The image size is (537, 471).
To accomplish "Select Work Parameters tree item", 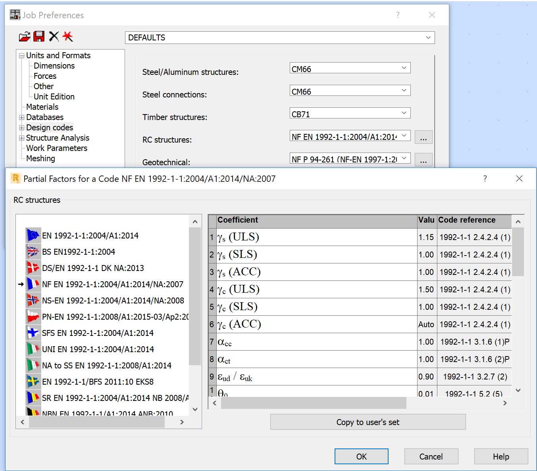I will 57,148.
